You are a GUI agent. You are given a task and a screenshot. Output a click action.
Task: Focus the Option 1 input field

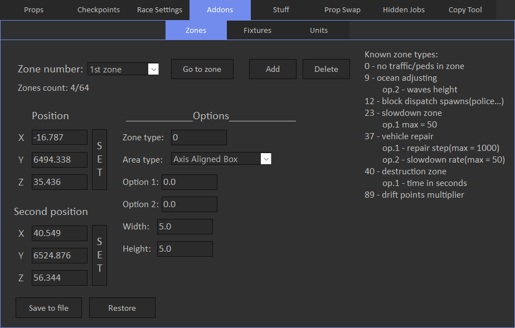(189, 182)
